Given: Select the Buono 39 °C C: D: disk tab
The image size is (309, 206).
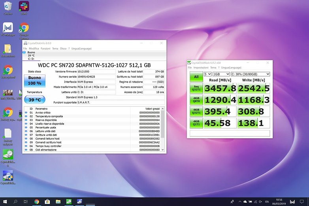Looking at the screenshot, I should tap(31, 56).
